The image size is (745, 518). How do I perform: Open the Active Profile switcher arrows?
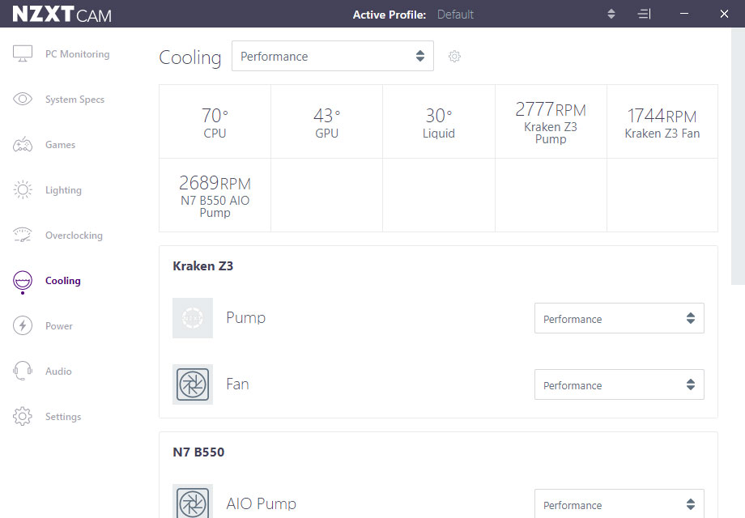tap(611, 14)
